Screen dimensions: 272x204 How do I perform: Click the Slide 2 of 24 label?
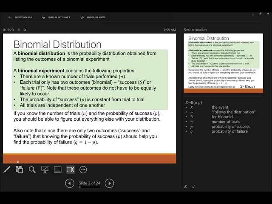tap(89, 183)
